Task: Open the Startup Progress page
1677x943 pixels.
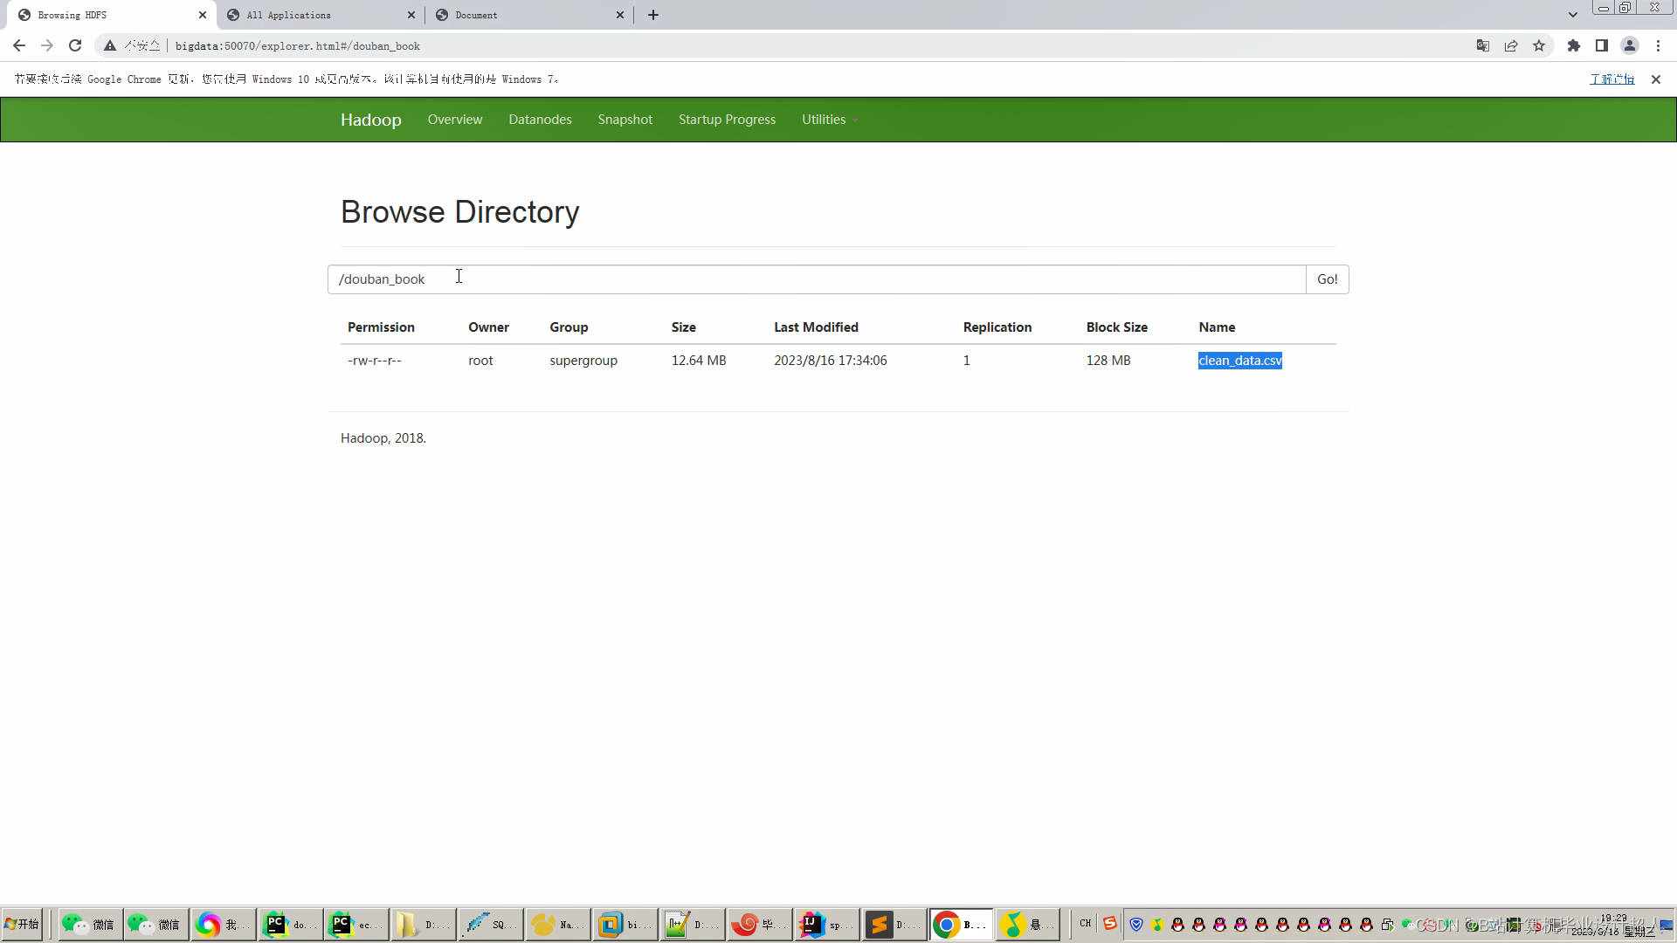Action: click(x=727, y=120)
